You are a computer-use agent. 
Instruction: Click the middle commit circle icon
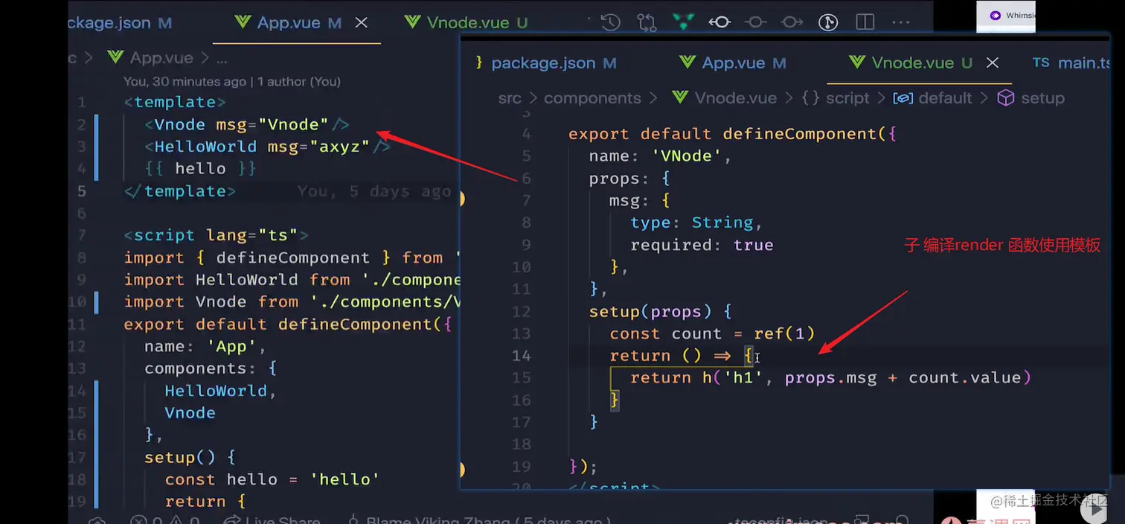point(756,22)
